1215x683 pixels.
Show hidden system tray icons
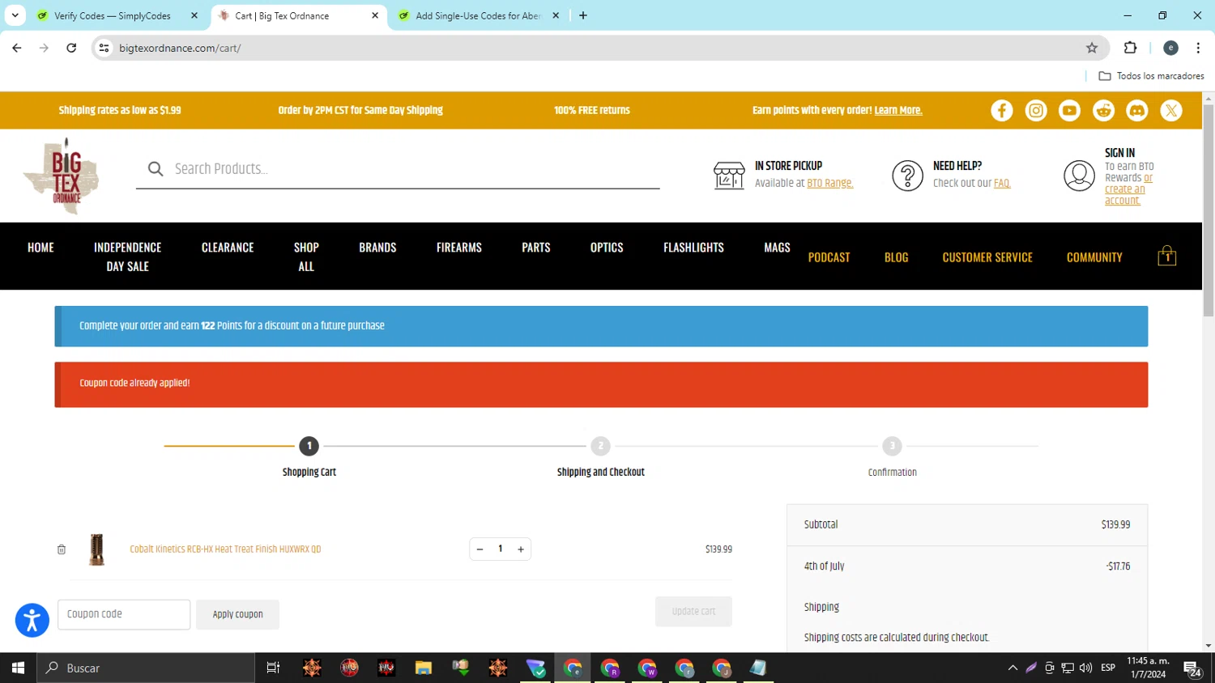[1013, 668]
